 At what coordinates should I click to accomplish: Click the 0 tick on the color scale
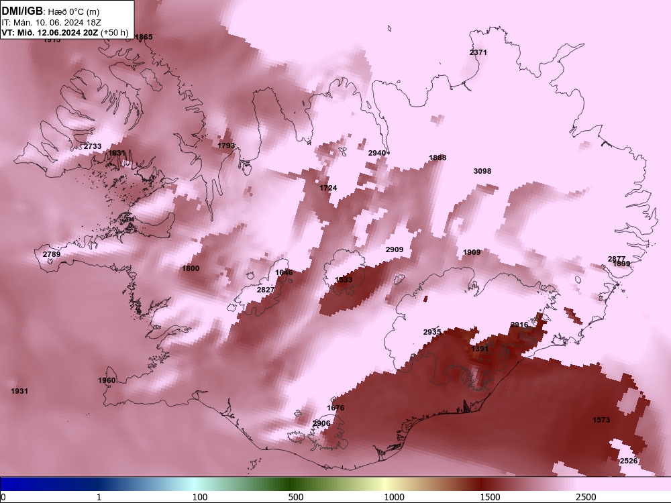click(3, 497)
